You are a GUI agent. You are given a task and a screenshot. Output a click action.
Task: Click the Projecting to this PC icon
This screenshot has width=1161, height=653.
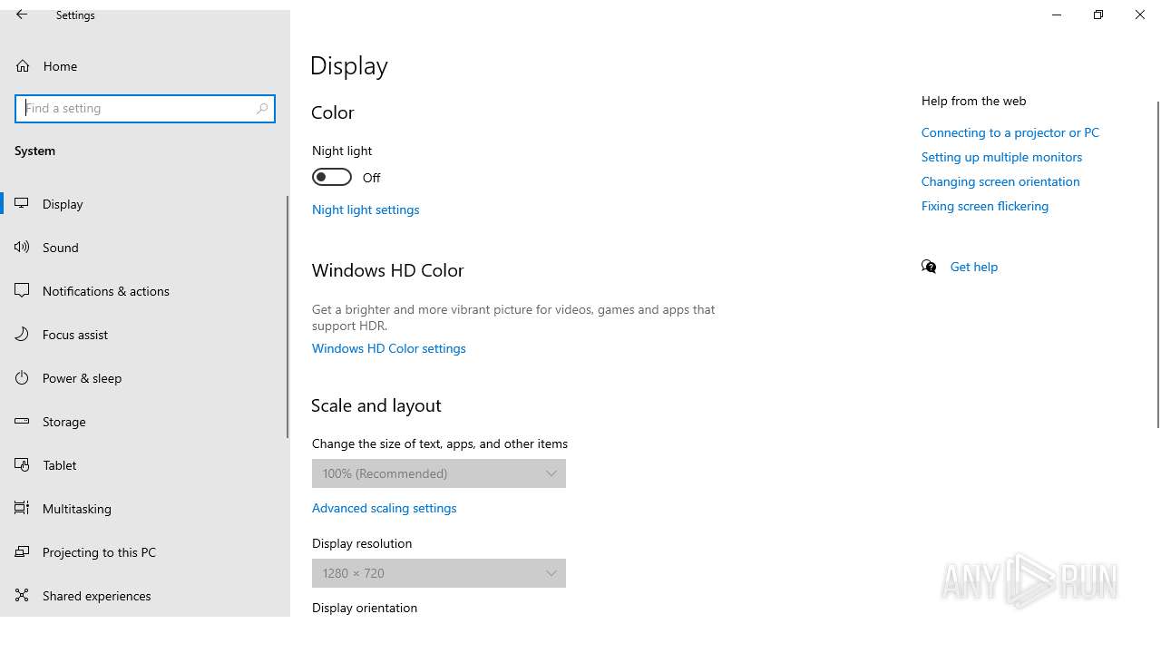(23, 552)
